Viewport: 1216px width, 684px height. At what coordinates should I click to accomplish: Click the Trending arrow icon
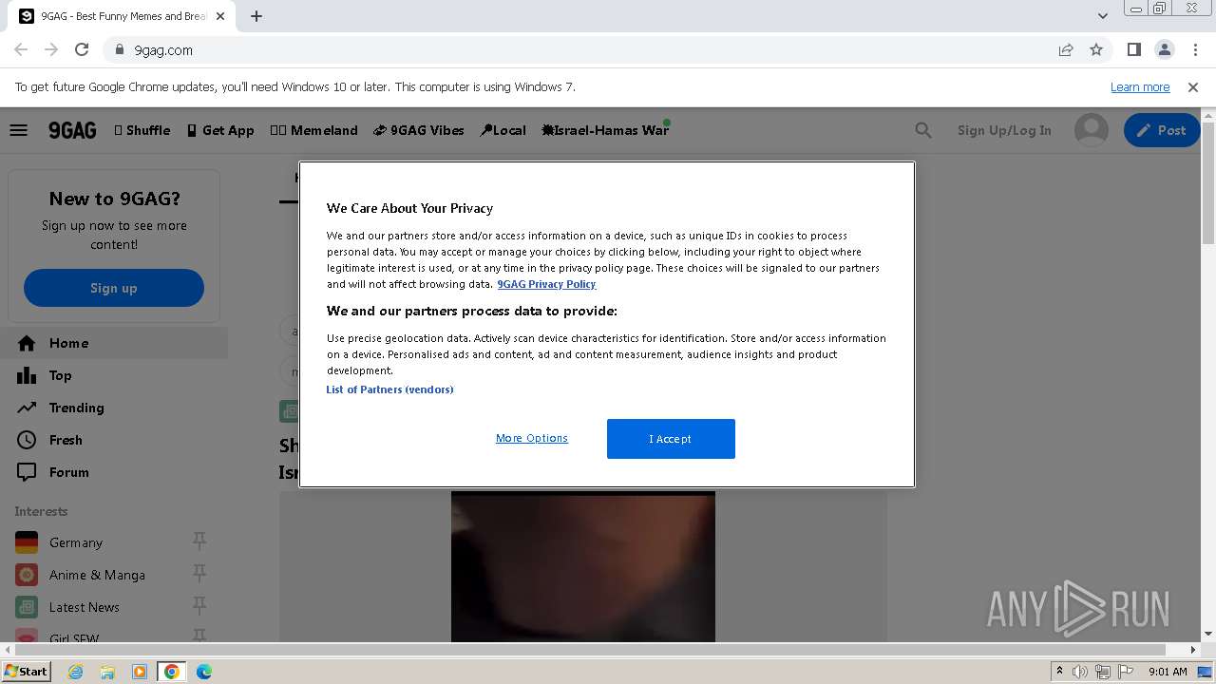click(x=27, y=408)
